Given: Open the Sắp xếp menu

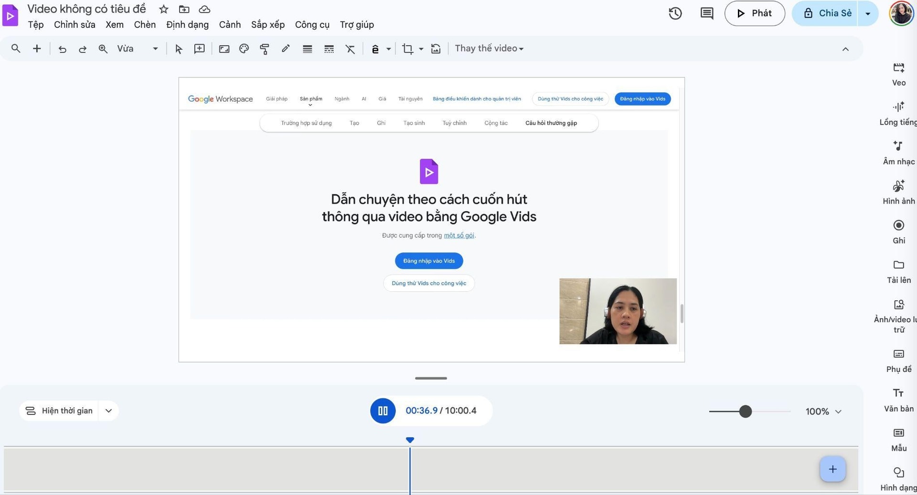Looking at the screenshot, I should 268,25.
